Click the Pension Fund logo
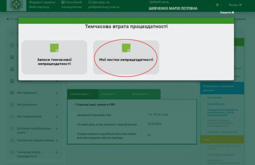This screenshot has height=165, width=255. tap(16, 5)
